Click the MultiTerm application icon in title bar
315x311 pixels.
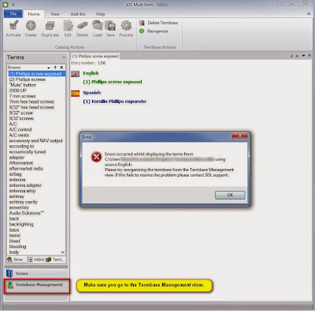point(6,5)
